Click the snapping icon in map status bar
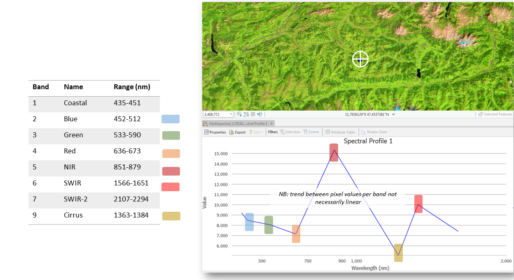Screen dimensions: 514x280 point(246,114)
